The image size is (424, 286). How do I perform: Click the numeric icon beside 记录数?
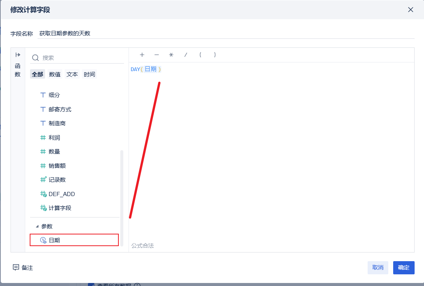click(x=43, y=180)
